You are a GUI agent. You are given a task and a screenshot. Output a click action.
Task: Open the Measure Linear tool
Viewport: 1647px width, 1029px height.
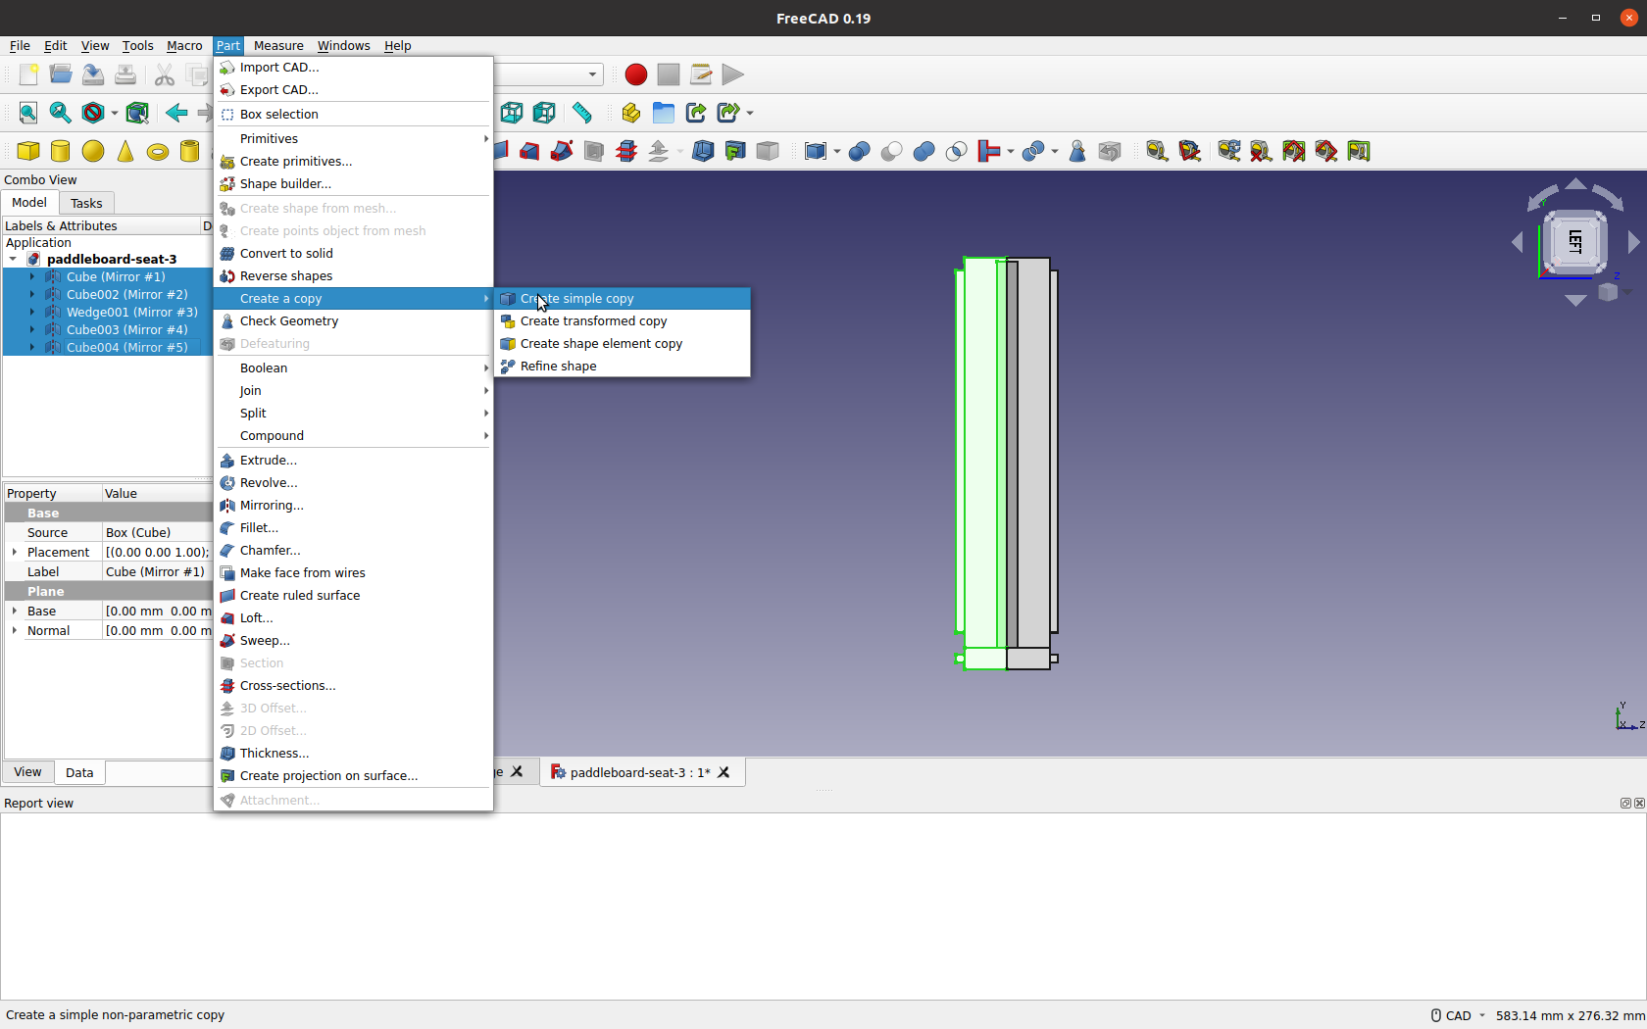1157,151
